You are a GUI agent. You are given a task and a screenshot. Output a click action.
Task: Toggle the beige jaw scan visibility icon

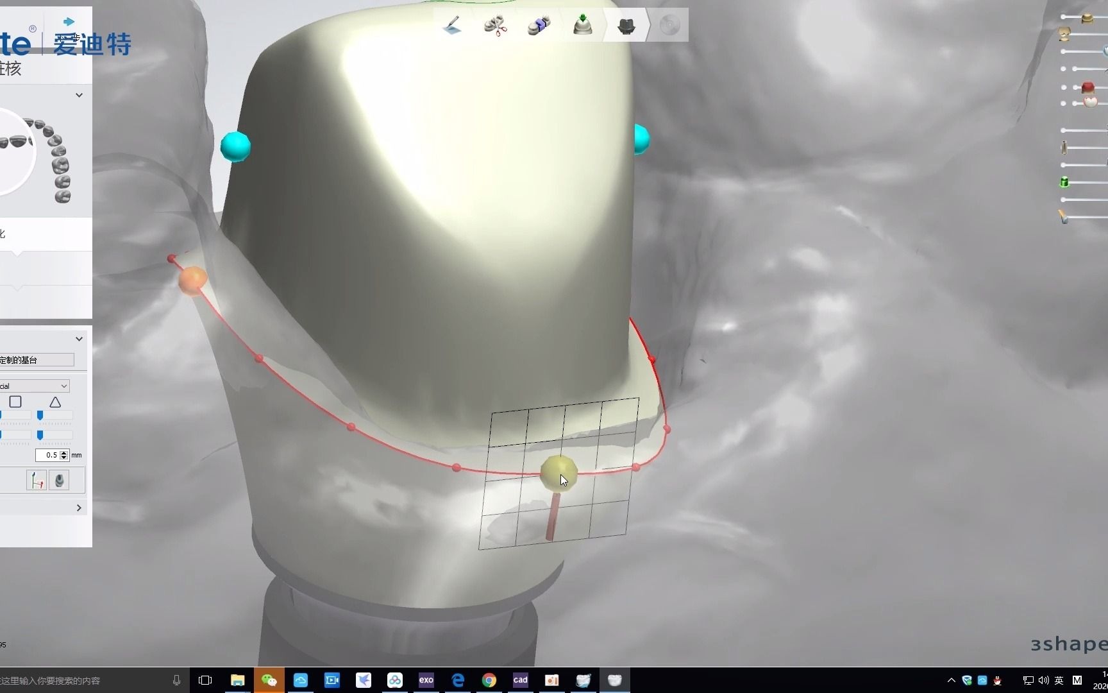[1065, 33]
